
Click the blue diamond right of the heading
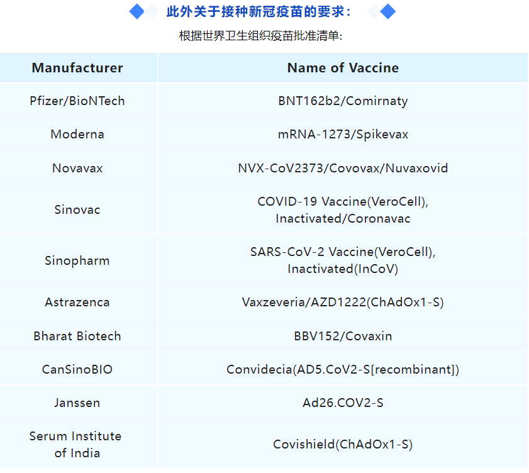388,11
